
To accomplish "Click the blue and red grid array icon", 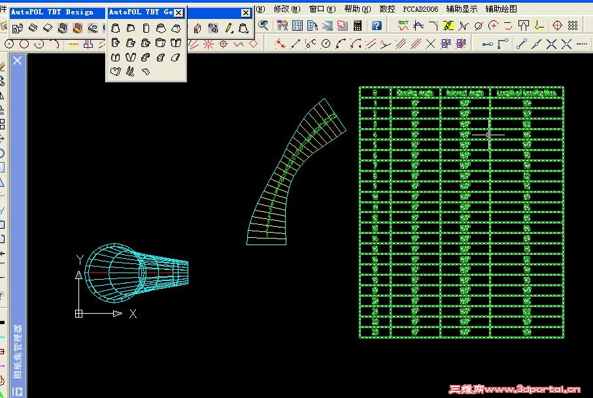I will point(446,44).
